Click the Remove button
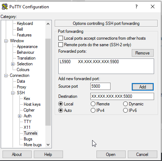 coord(143,53)
